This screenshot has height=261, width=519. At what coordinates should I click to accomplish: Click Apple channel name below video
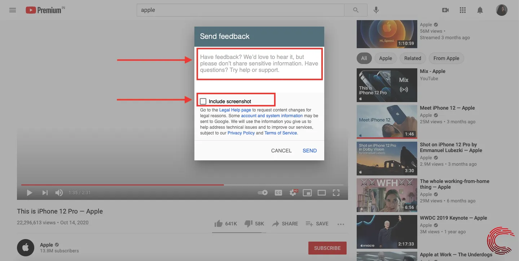47,245
